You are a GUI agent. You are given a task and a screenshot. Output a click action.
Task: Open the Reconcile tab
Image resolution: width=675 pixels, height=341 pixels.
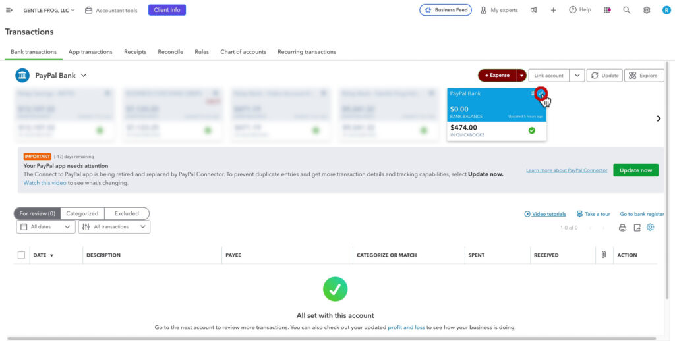[171, 51]
